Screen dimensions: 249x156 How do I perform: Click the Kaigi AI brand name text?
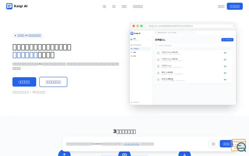pos(21,6)
